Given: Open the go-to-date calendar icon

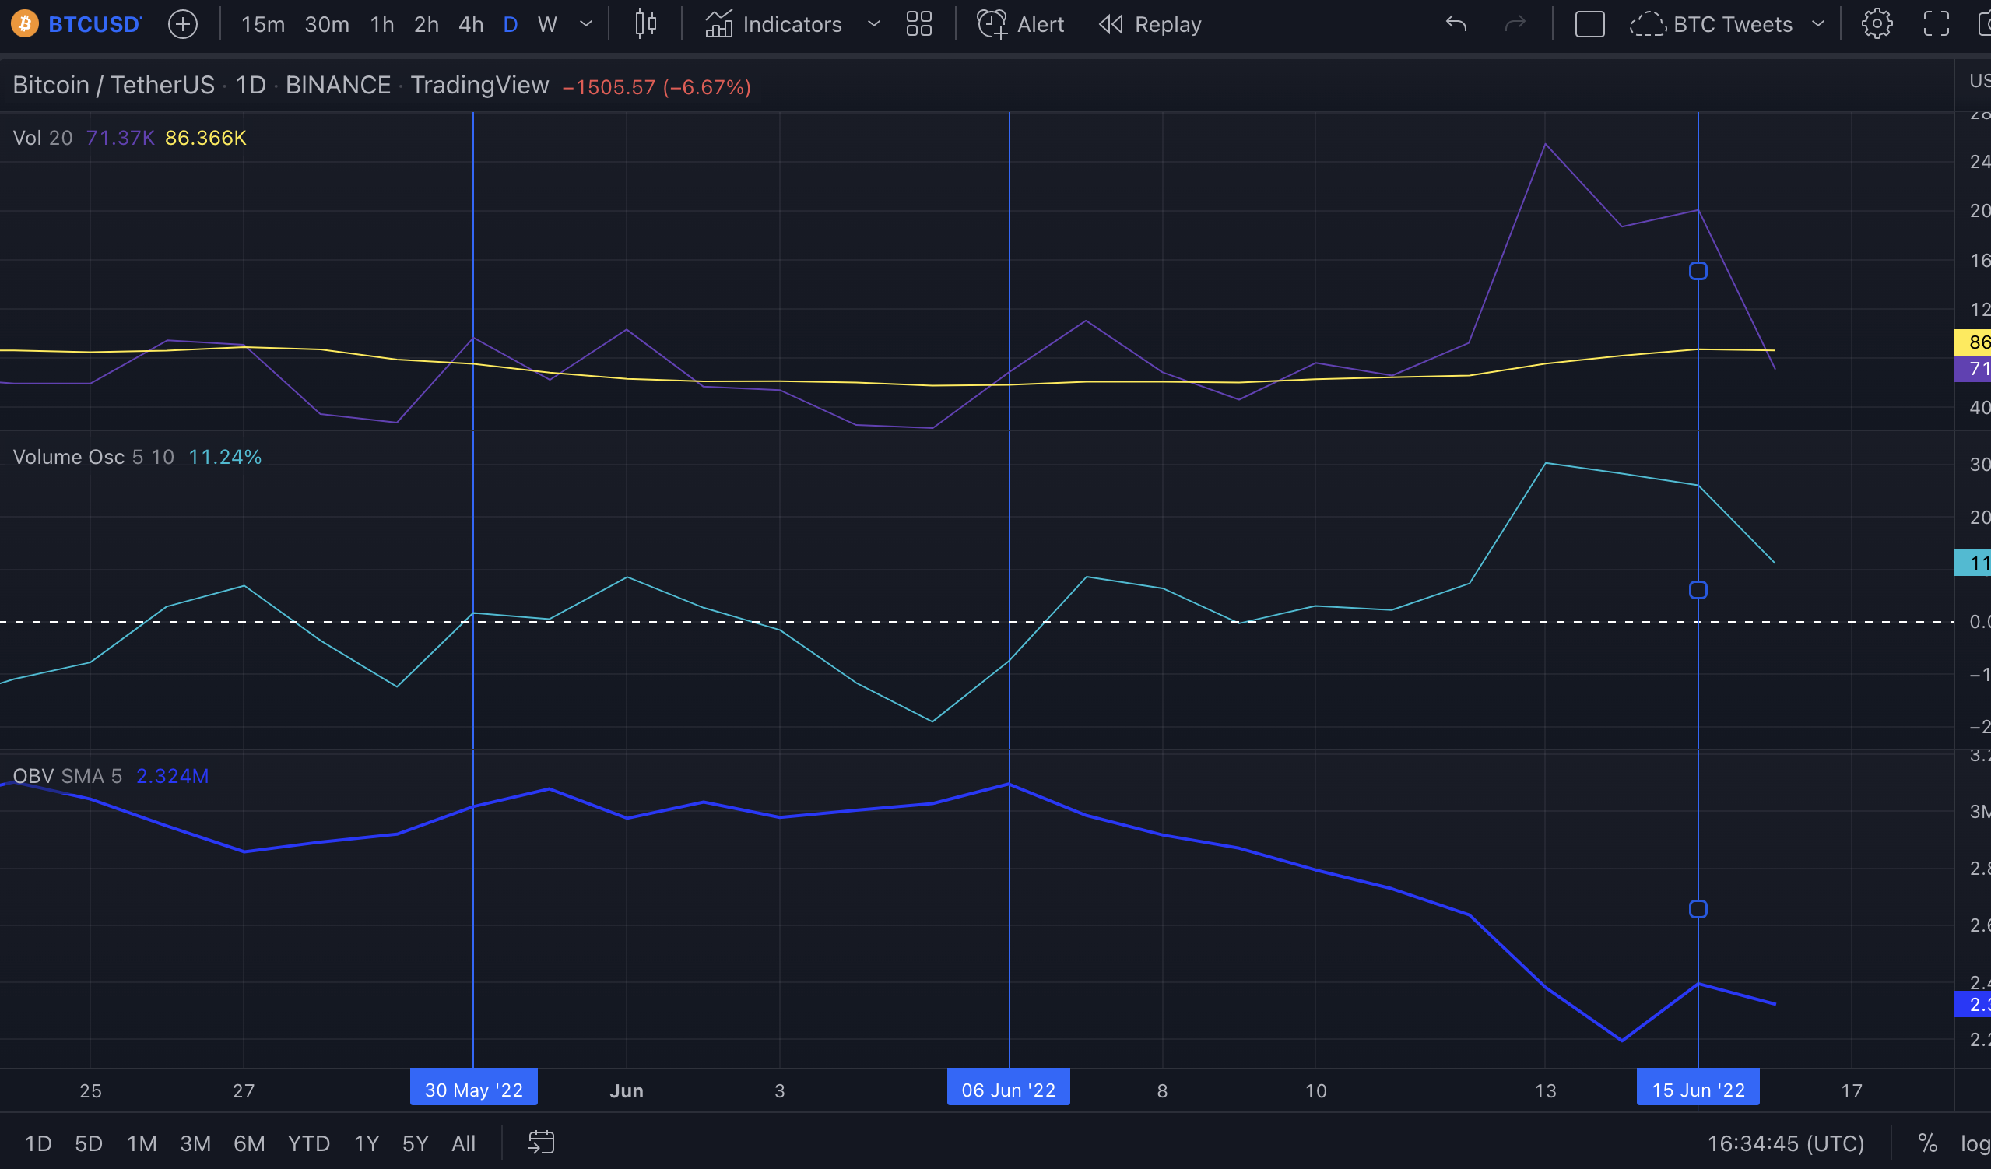Looking at the screenshot, I should point(541,1143).
